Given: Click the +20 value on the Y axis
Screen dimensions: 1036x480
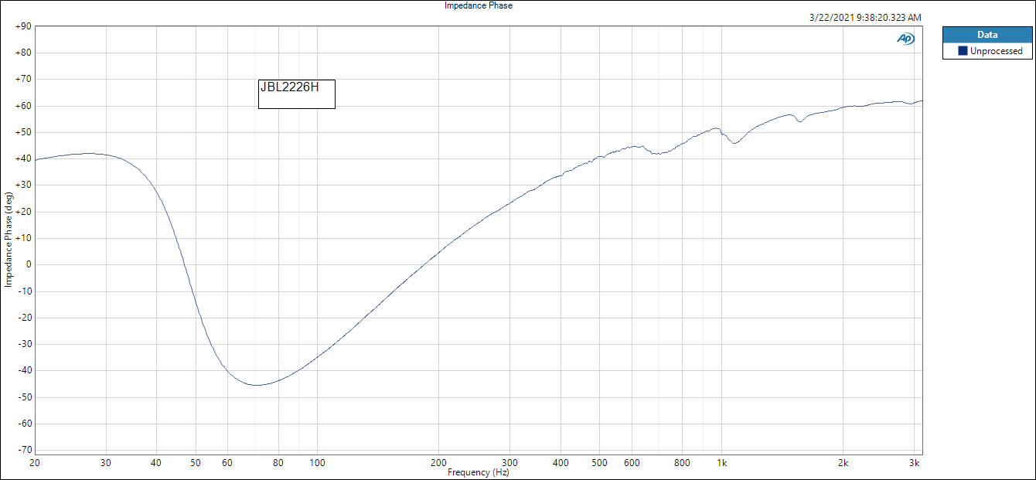Looking at the screenshot, I should pos(22,212).
